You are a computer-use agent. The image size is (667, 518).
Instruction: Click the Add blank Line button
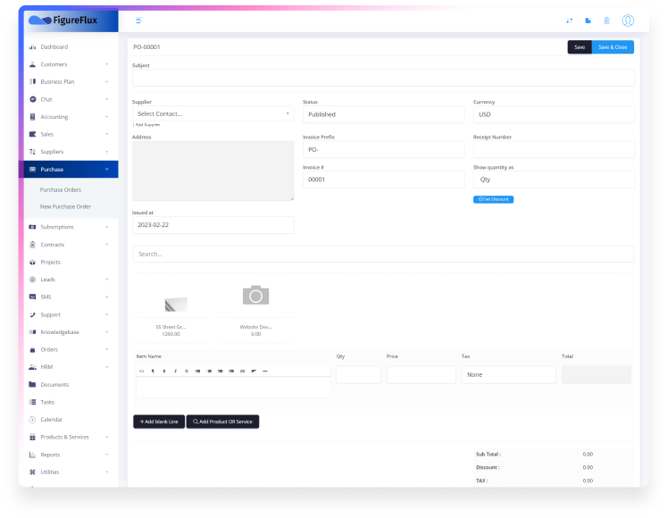pos(159,421)
